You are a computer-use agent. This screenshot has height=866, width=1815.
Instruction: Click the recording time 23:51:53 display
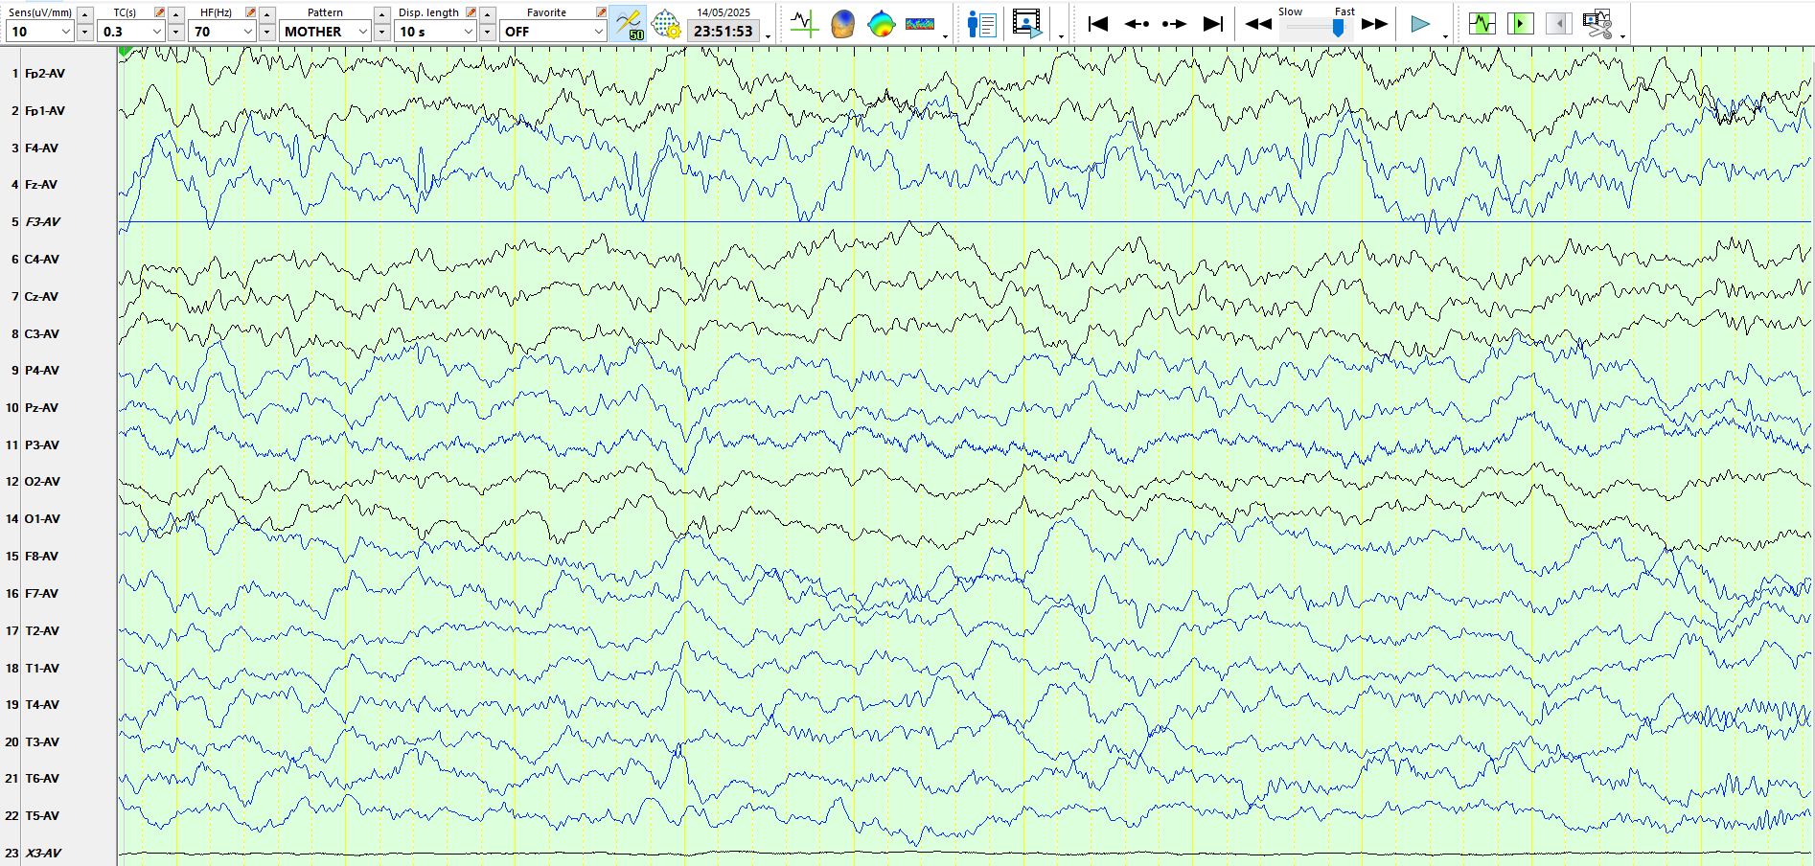click(x=724, y=32)
